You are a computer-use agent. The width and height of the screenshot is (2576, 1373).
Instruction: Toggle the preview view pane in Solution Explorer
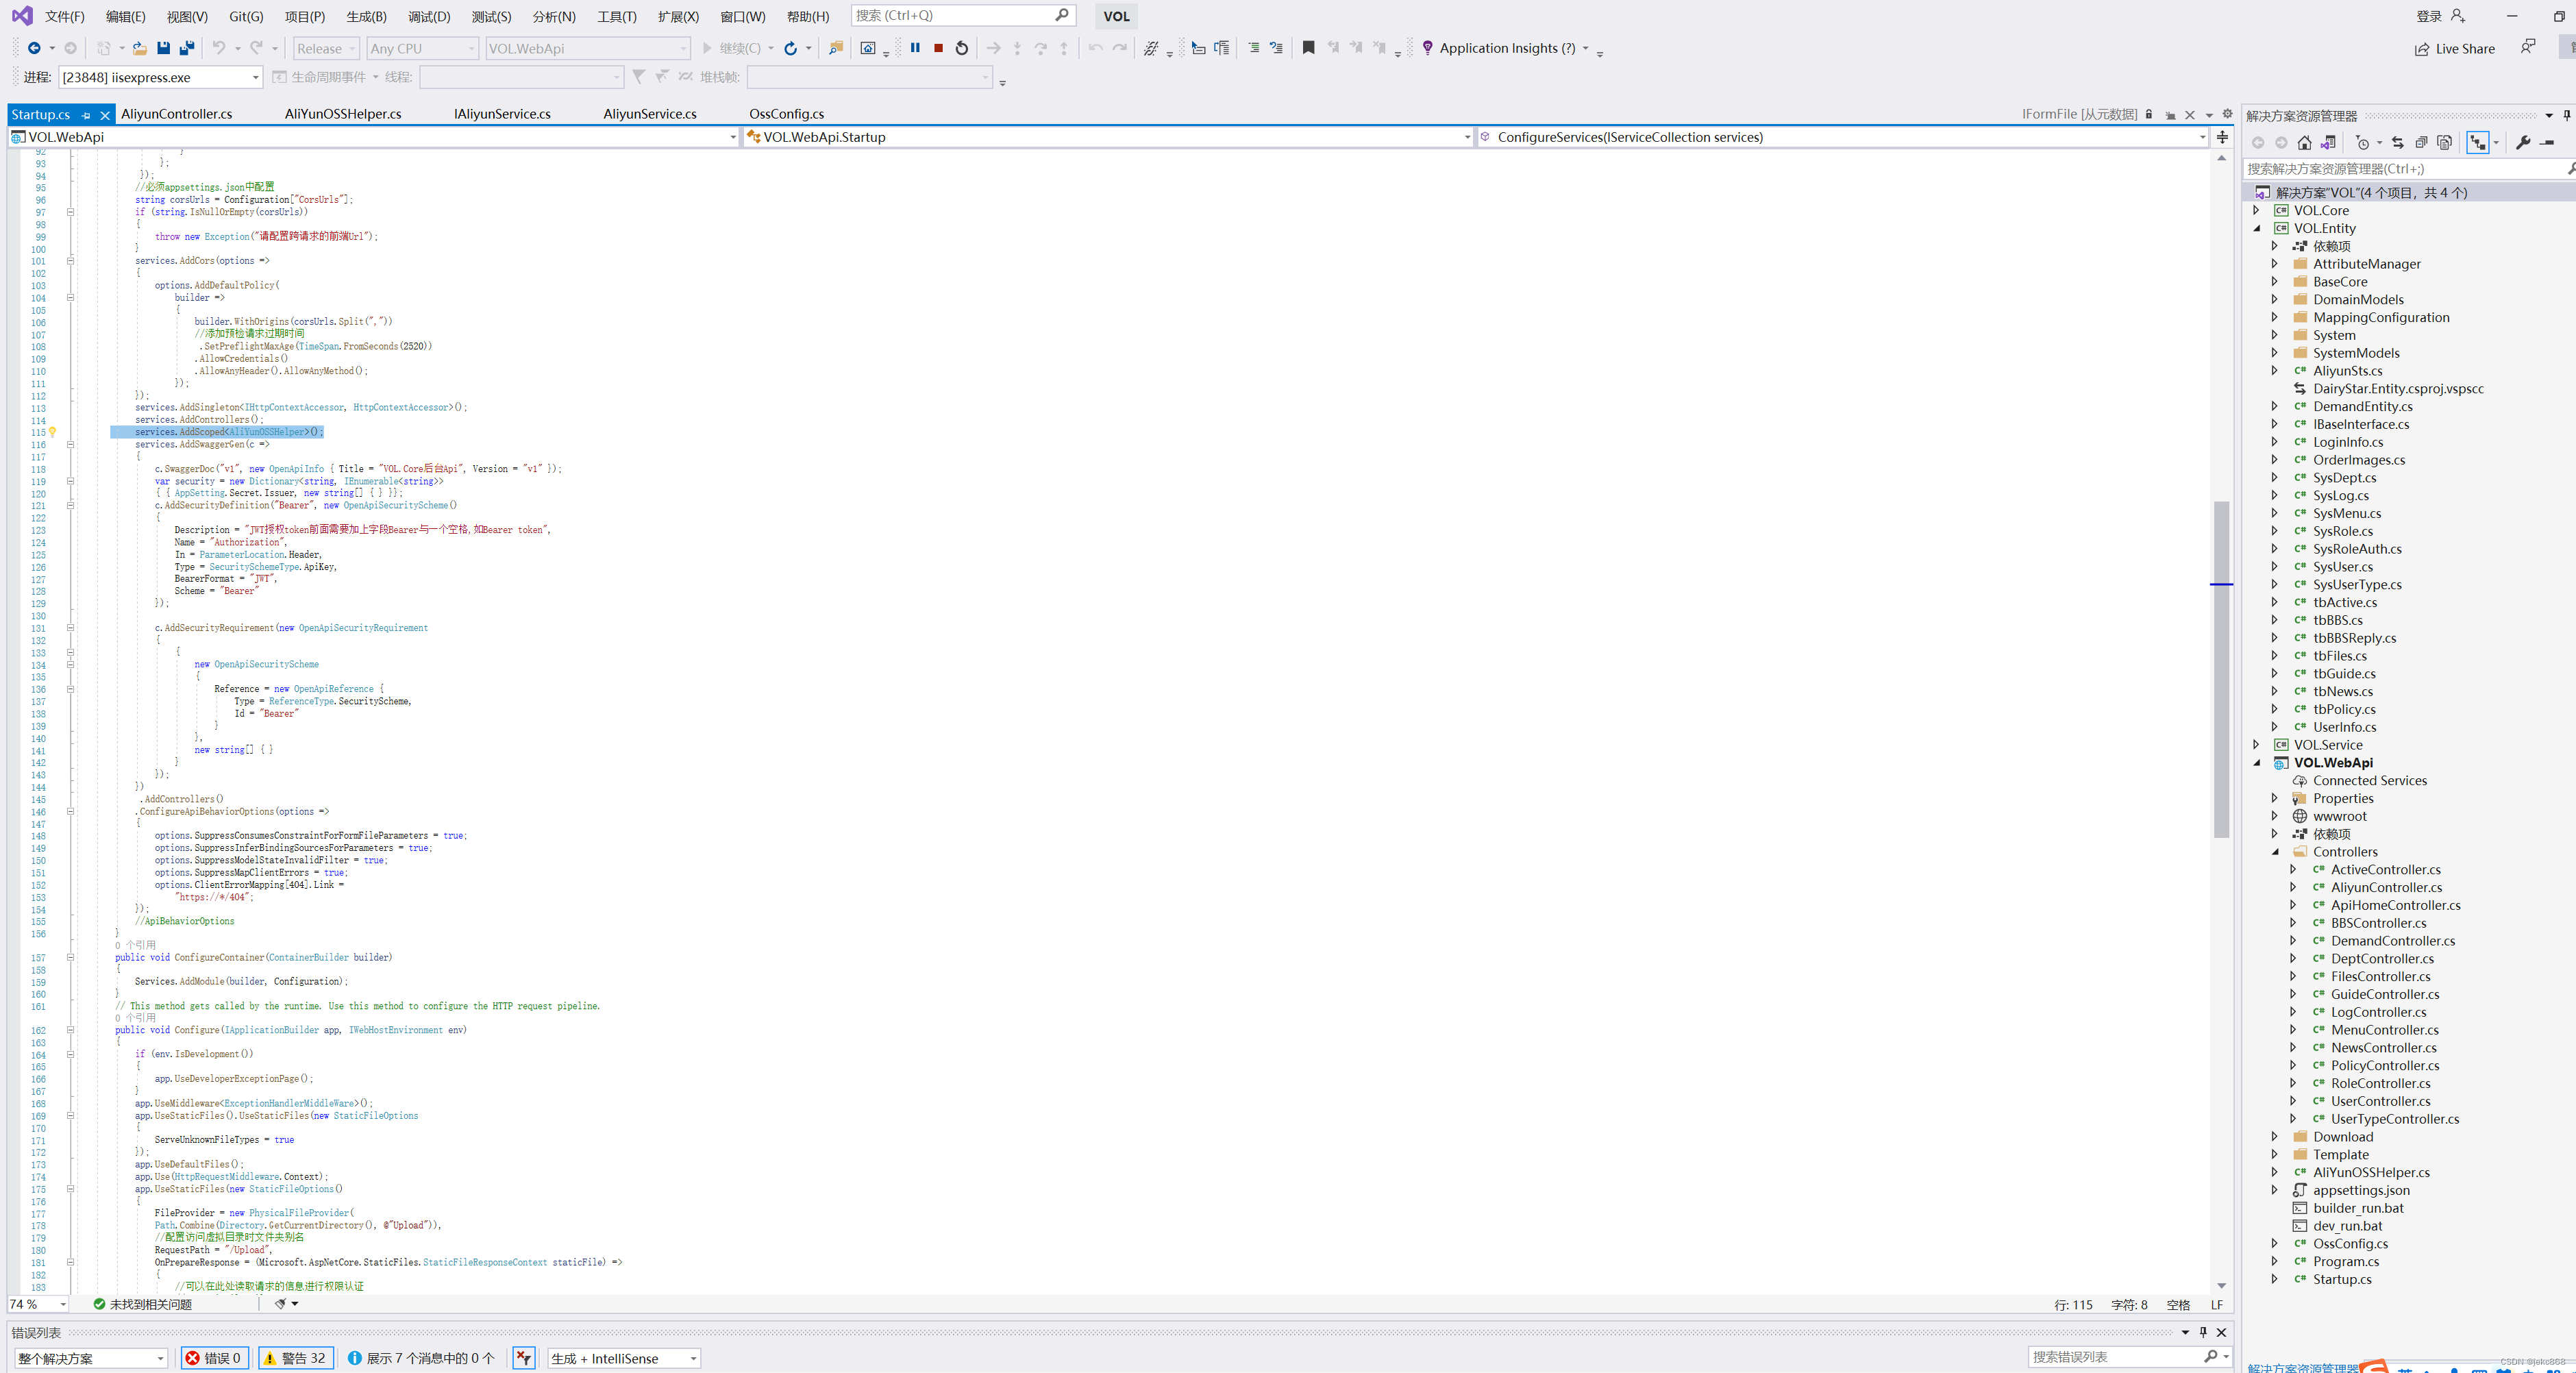click(x=2547, y=142)
